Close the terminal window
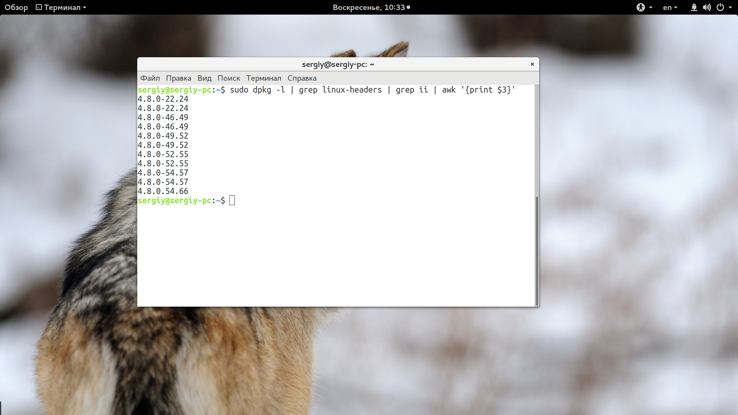Screen dimensions: 738x415 [x=532, y=64]
